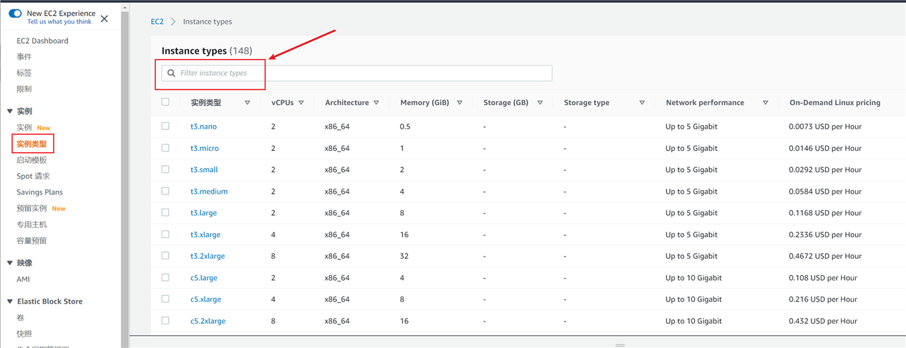Toggle the New EC2 Experience switch
Image resolution: width=906 pixels, height=348 pixels.
pos(15,13)
